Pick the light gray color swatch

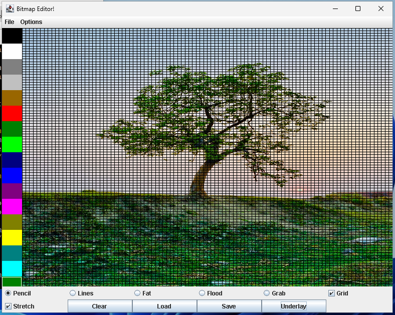pos(12,82)
